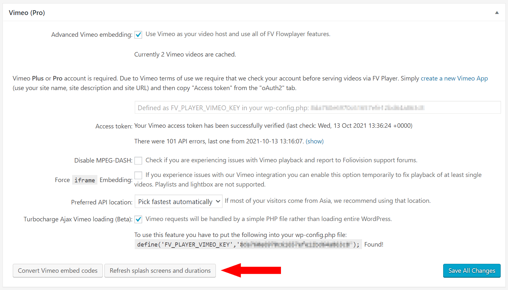Save All Changes

[472, 271]
